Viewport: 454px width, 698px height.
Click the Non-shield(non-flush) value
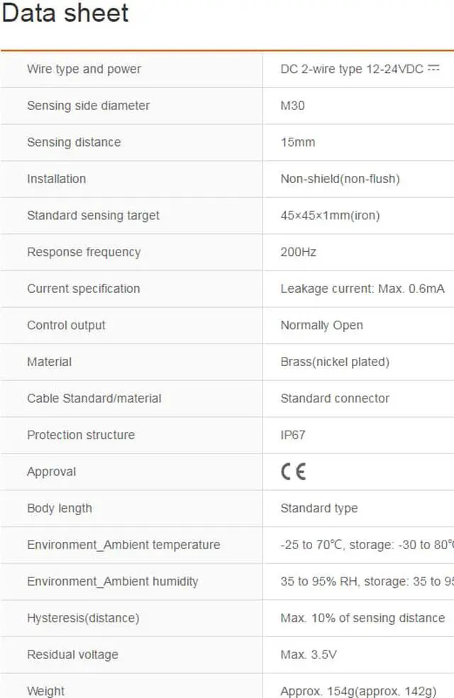tap(340, 179)
